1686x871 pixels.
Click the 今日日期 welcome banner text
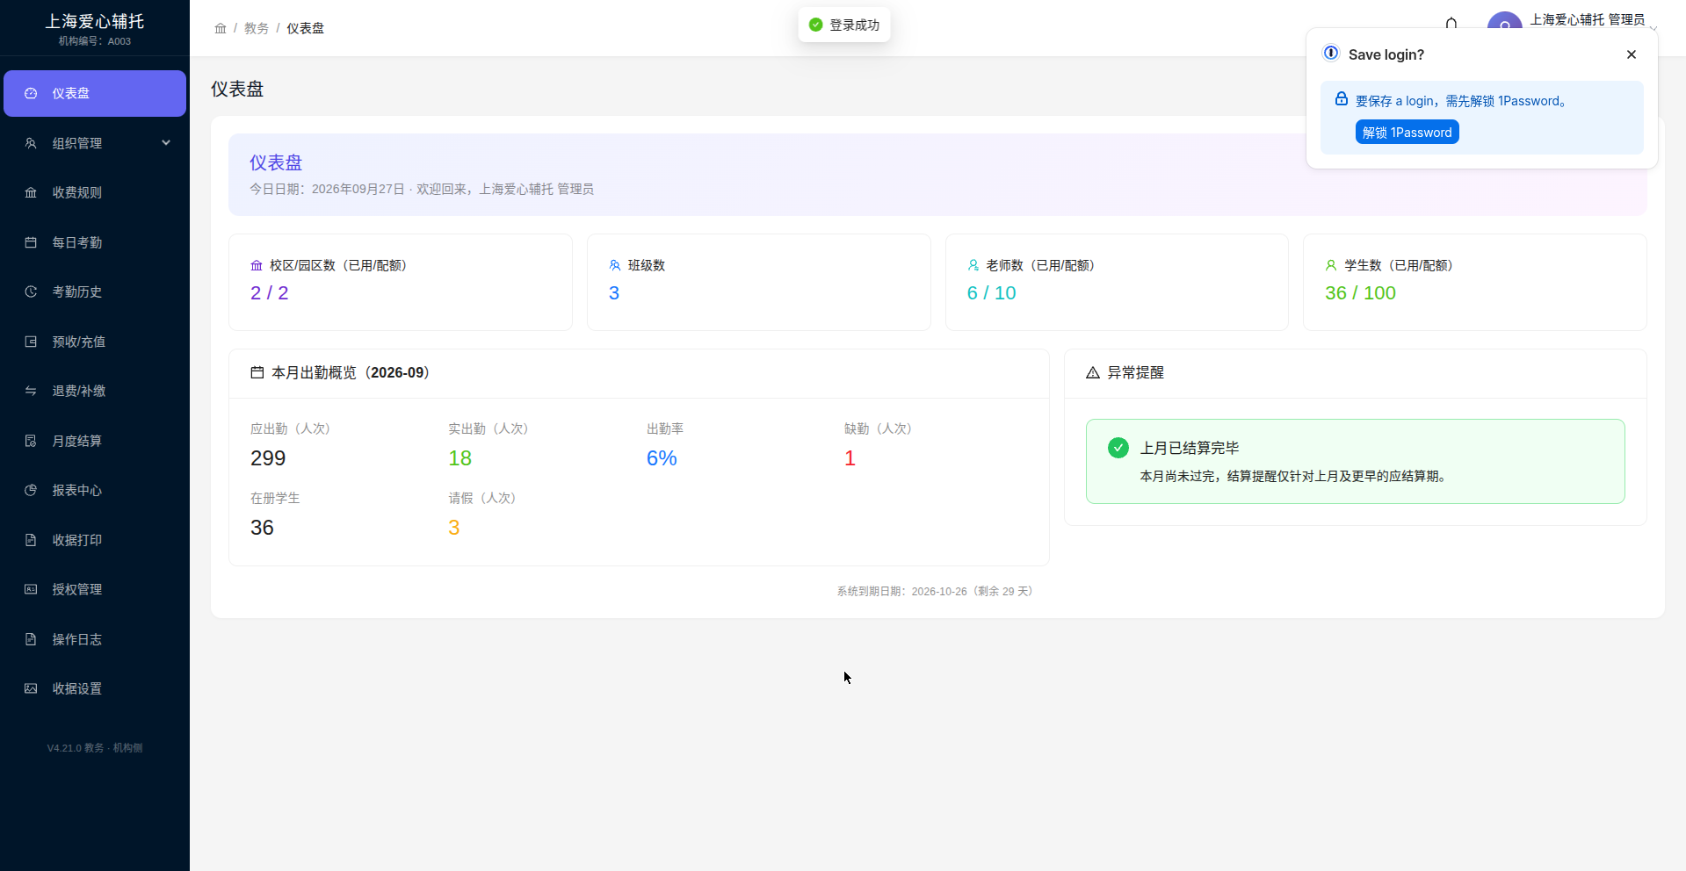coord(422,189)
